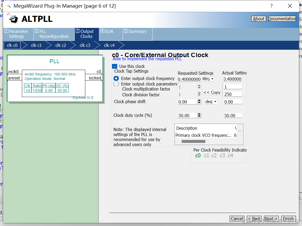Click the c4 feasibility indicator
The image size is (302, 226).
(230, 156)
